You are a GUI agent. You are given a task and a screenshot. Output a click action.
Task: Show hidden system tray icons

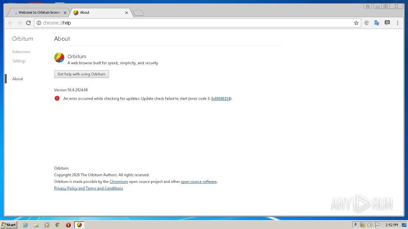[x=356, y=225]
